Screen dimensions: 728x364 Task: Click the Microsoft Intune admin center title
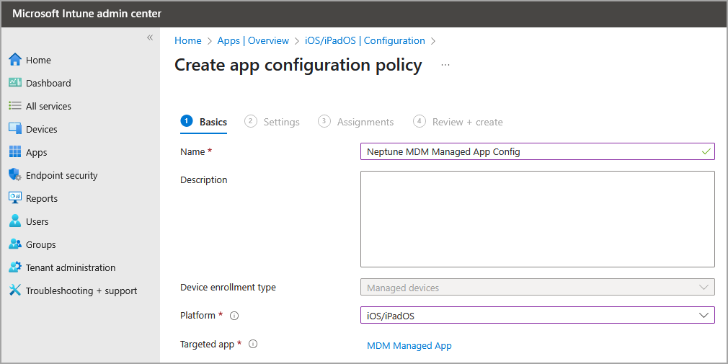click(x=86, y=14)
